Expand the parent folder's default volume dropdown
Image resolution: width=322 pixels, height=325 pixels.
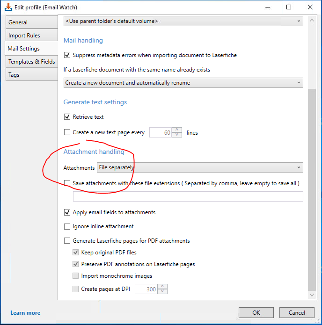pyautogui.click(x=183, y=21)
